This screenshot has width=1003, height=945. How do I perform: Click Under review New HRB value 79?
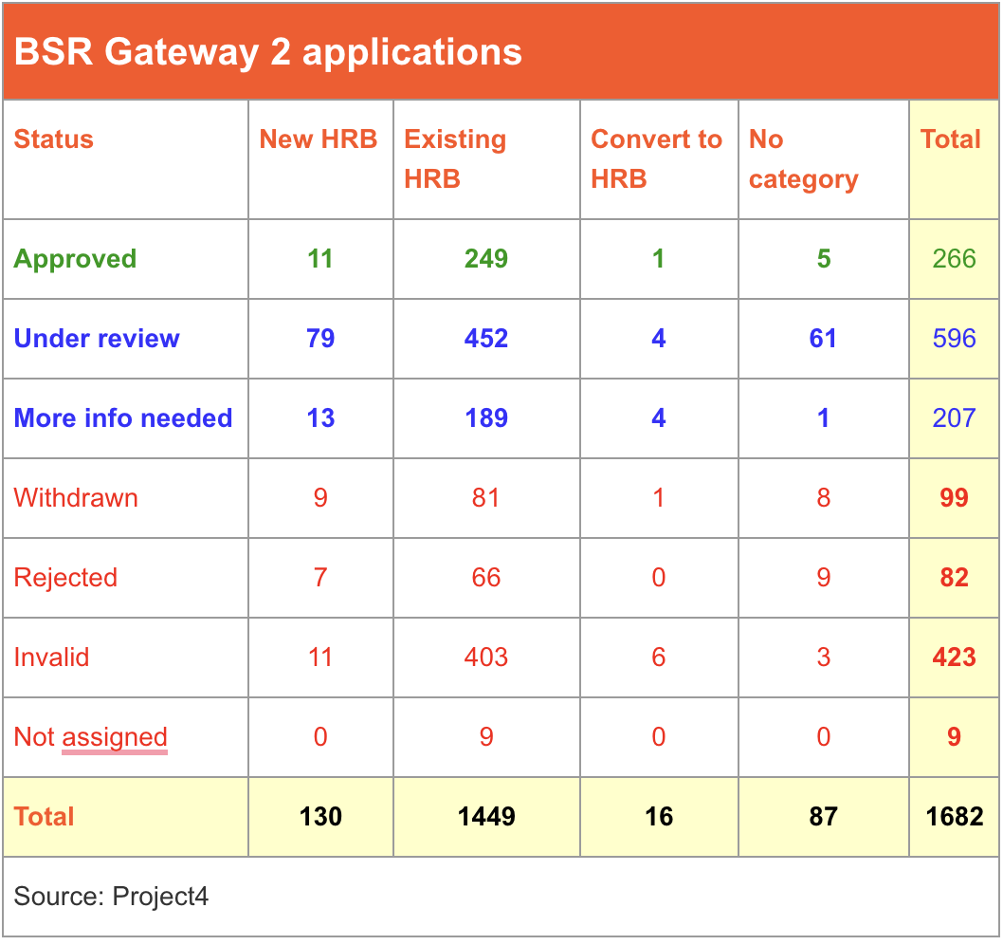click(x=320, y=338)
